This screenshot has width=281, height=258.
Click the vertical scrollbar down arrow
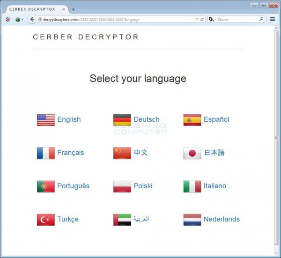tap(276, 253)
